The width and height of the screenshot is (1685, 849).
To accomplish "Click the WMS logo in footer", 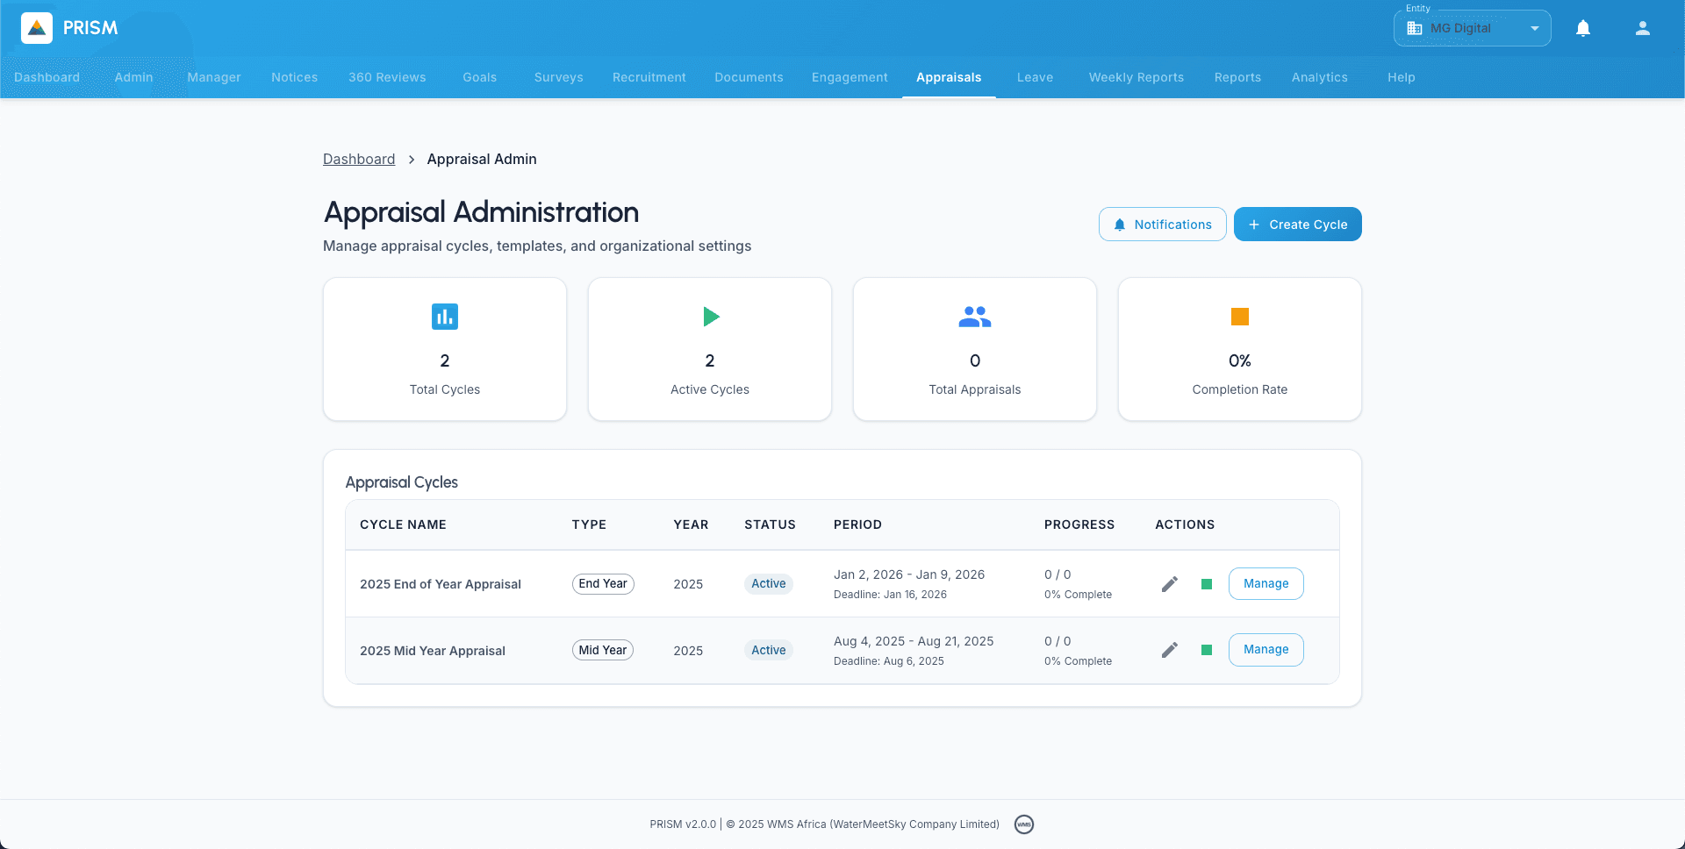I will (x=1024, y=824).
